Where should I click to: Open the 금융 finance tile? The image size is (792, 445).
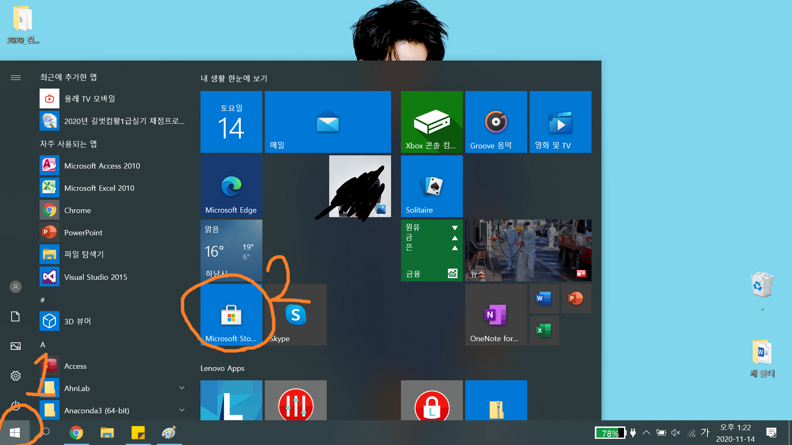[432, 251]
